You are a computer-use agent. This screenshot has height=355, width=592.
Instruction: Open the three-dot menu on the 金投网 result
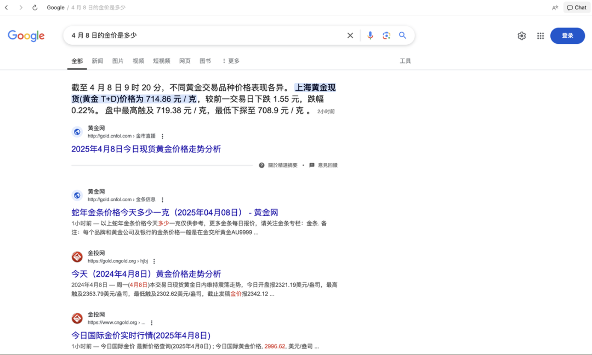pyautogui.click(x=154, y=261)
